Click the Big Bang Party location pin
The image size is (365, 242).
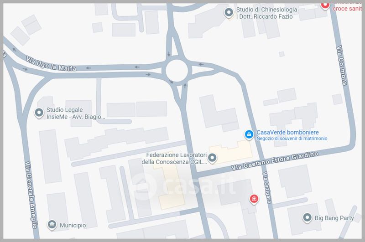(x=307, y=218)
